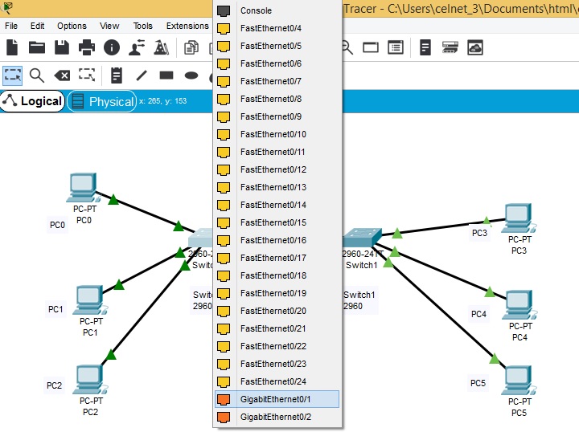
Task: Choose GigabitEthernet0/1 port from list
Action: (x=276, y=399)
